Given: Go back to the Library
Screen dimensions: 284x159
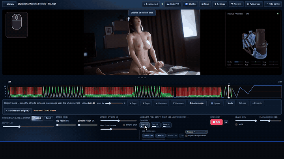Looking at the screenshot, I should point(9,4).
